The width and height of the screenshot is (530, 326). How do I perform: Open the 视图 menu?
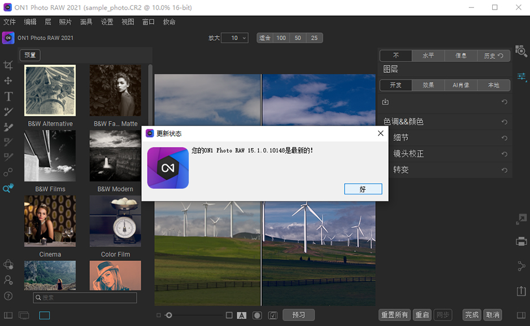pyautogui.click(x=128, y=22)
